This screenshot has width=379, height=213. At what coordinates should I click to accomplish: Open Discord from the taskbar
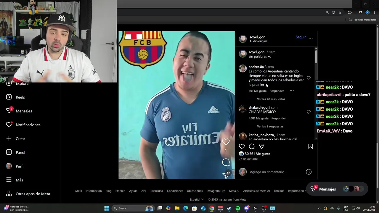(247, 208)
